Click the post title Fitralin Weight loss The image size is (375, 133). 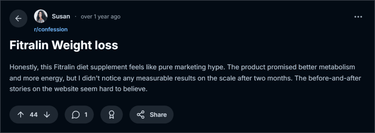pyautogui.click(x=64, y=45)
